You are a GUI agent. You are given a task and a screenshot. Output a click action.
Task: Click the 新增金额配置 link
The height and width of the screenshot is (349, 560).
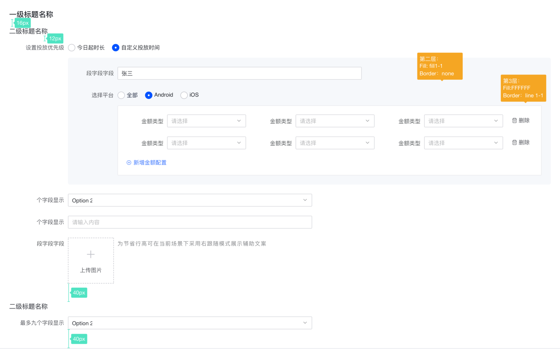click(146, 163)
